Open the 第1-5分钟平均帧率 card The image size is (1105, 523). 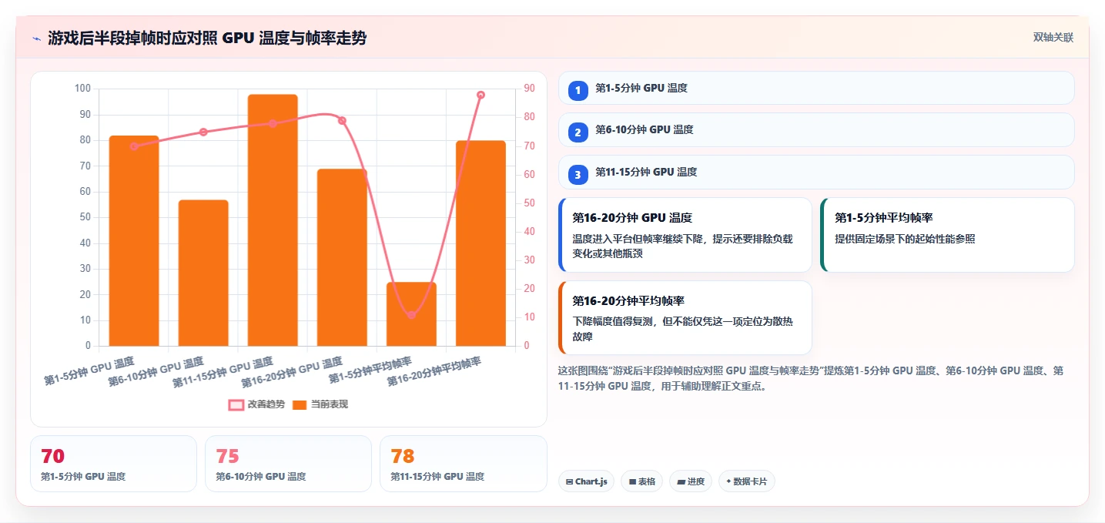tap(947, 235)
